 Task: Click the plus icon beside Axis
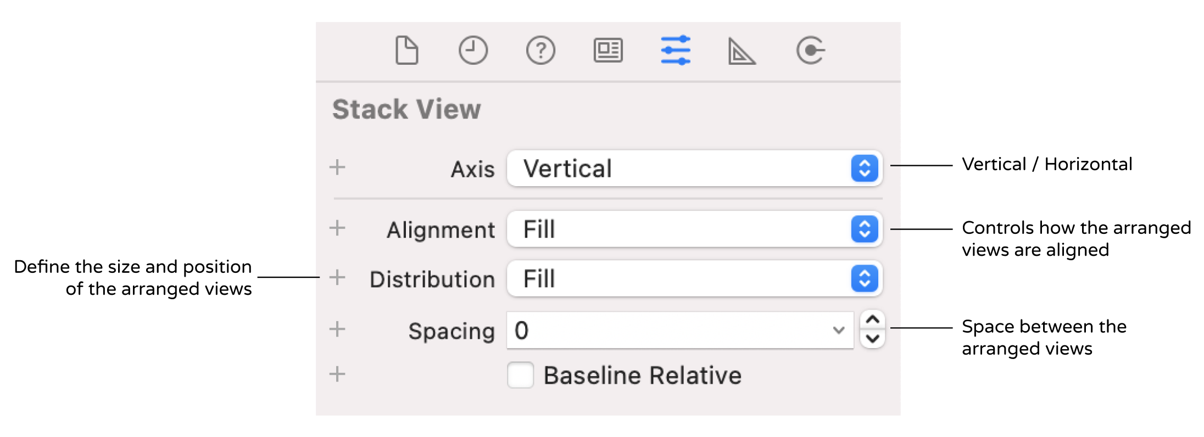click(x=337, y=167)
